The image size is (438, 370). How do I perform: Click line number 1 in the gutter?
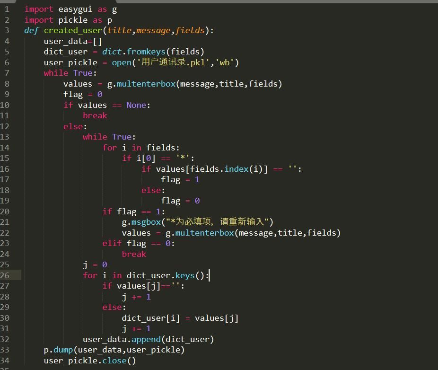tap(6, 9)
